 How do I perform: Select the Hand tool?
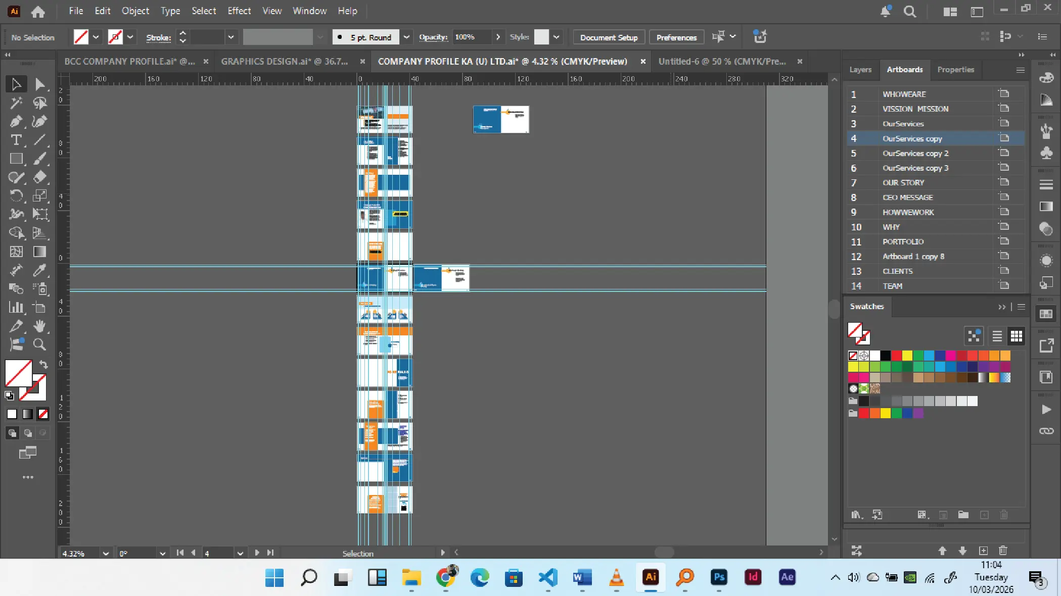pyautogui.click(x=39, y=326)
